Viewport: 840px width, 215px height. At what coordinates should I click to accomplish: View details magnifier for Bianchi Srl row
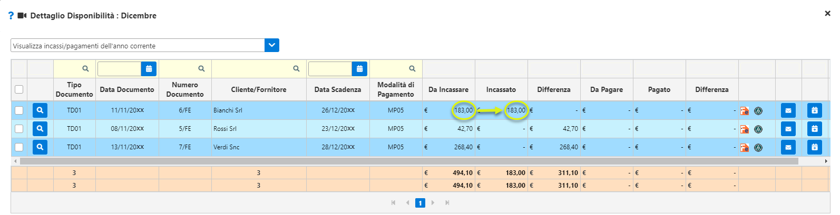pyautogui.click(x=40, y=110)
